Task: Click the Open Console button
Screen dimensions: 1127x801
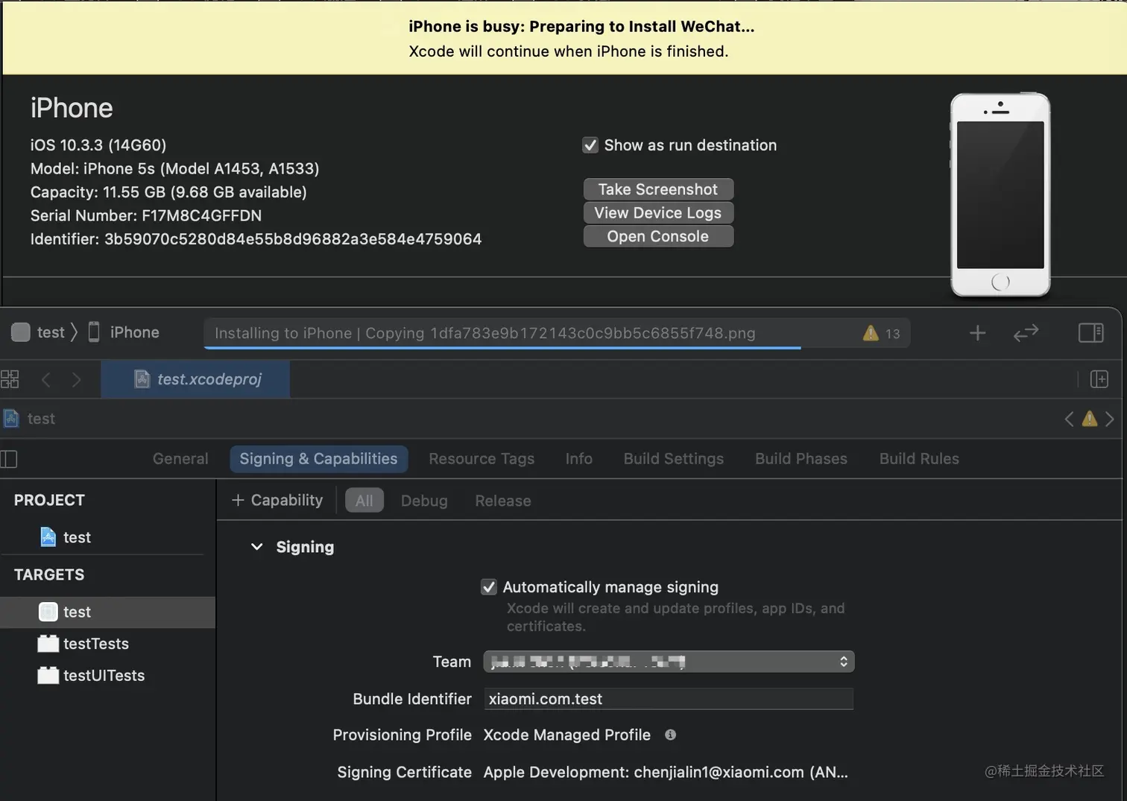Action: [x=658, y=236]
